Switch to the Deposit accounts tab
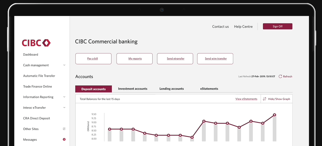This screenshot has width=322, height=146. tap(94, 89)
